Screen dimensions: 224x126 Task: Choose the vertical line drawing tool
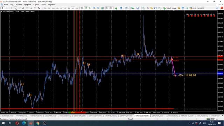[x=12, y=8]
